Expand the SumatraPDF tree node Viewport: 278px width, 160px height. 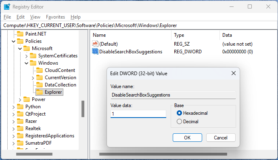[13, 143]
